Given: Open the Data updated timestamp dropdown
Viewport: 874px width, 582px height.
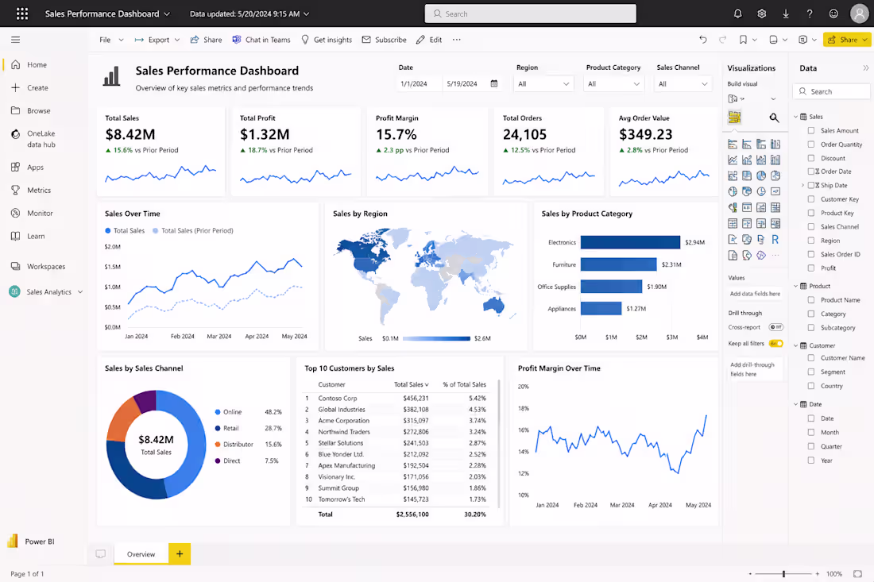Looking at the screenshot, I should coord(306,14).
